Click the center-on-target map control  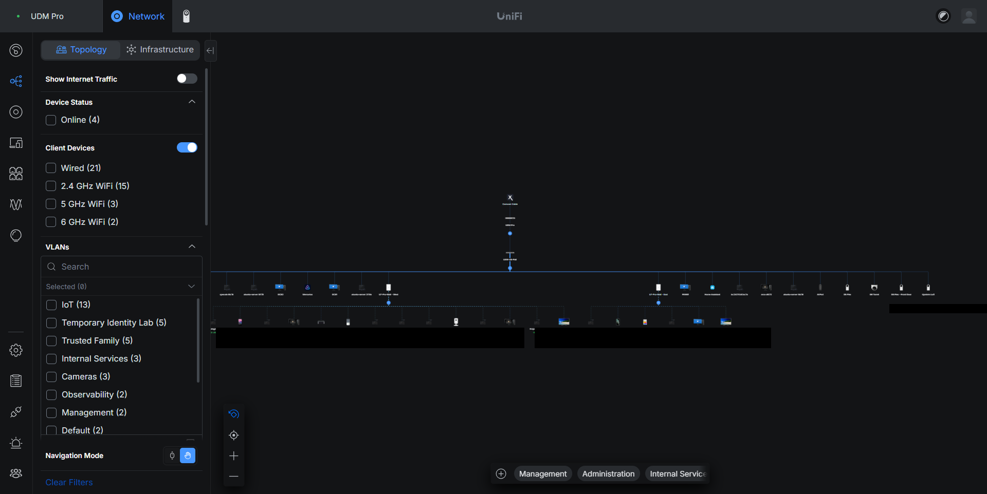click(x=234, y=435)
